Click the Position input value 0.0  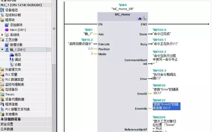(90, 49)
